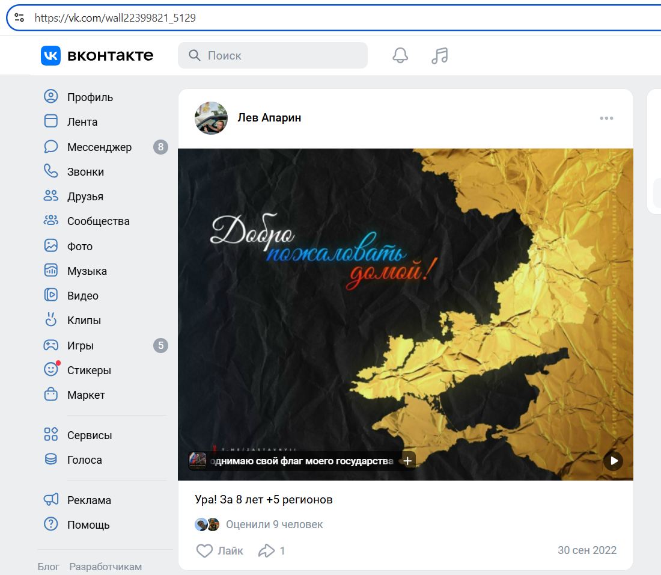
Task: Open notifications bell icon
Action: 400,55
